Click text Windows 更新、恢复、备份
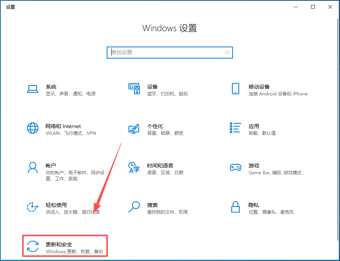Image resolution: width=340 pixels, height=261 pixels. tap(74, 252)
